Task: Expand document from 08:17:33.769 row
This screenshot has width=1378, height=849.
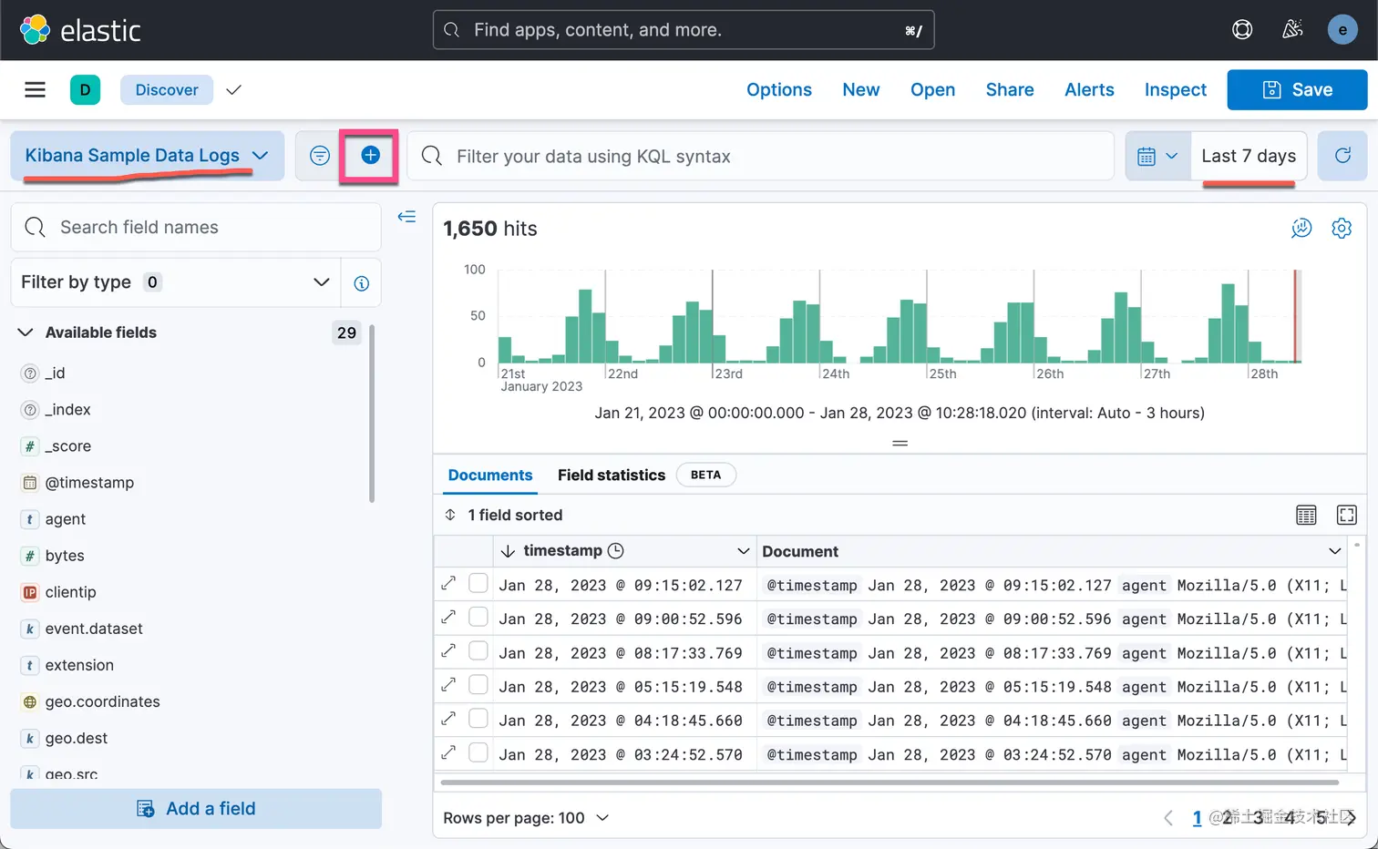Action: coord(448,650)
